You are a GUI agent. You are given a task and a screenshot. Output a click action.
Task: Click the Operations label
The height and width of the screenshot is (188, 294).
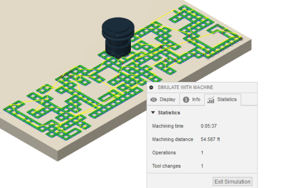coord(164,152)
